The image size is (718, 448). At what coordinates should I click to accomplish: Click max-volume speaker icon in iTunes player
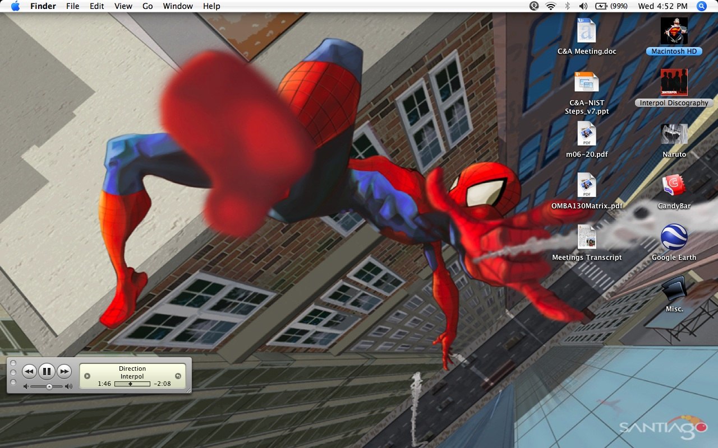(x=68, y=386)
